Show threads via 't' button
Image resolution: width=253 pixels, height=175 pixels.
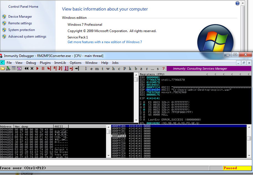(x=102, y=69)
